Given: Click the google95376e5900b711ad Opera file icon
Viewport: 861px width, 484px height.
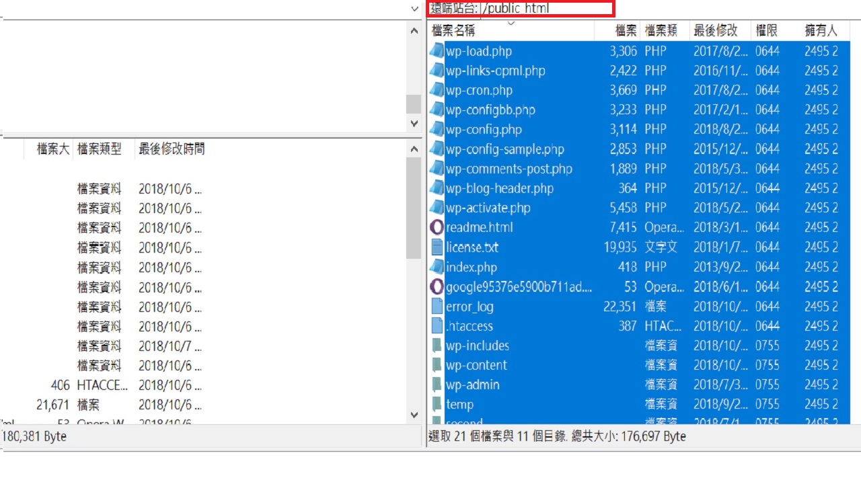Looking at the screenshot, I should point(437,286).
